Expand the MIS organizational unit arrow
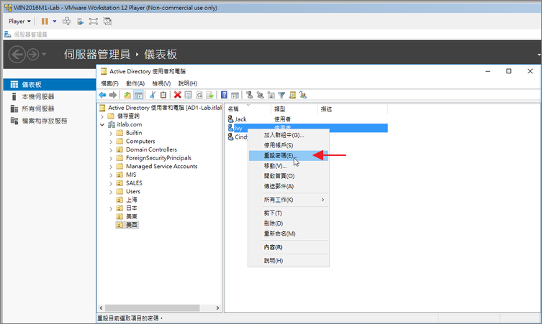 111,175
